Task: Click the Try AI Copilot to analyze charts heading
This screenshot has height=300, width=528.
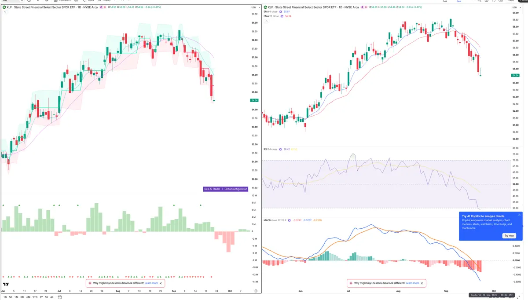Action: [483, 216]
